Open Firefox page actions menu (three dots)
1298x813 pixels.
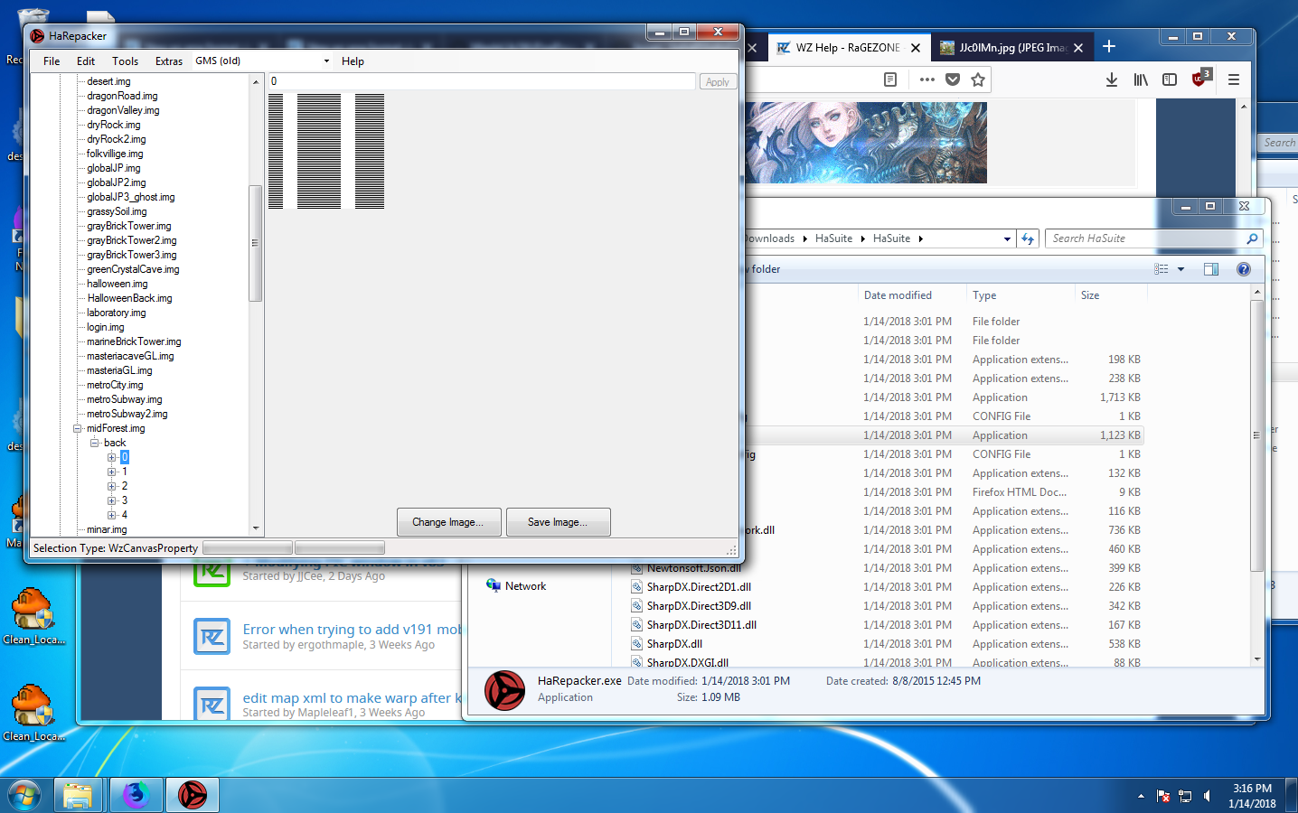tap(926, 79)
